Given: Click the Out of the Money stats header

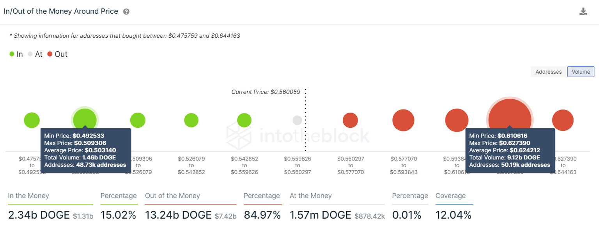Looking at the screenshot, I should (x=172, y=196).
